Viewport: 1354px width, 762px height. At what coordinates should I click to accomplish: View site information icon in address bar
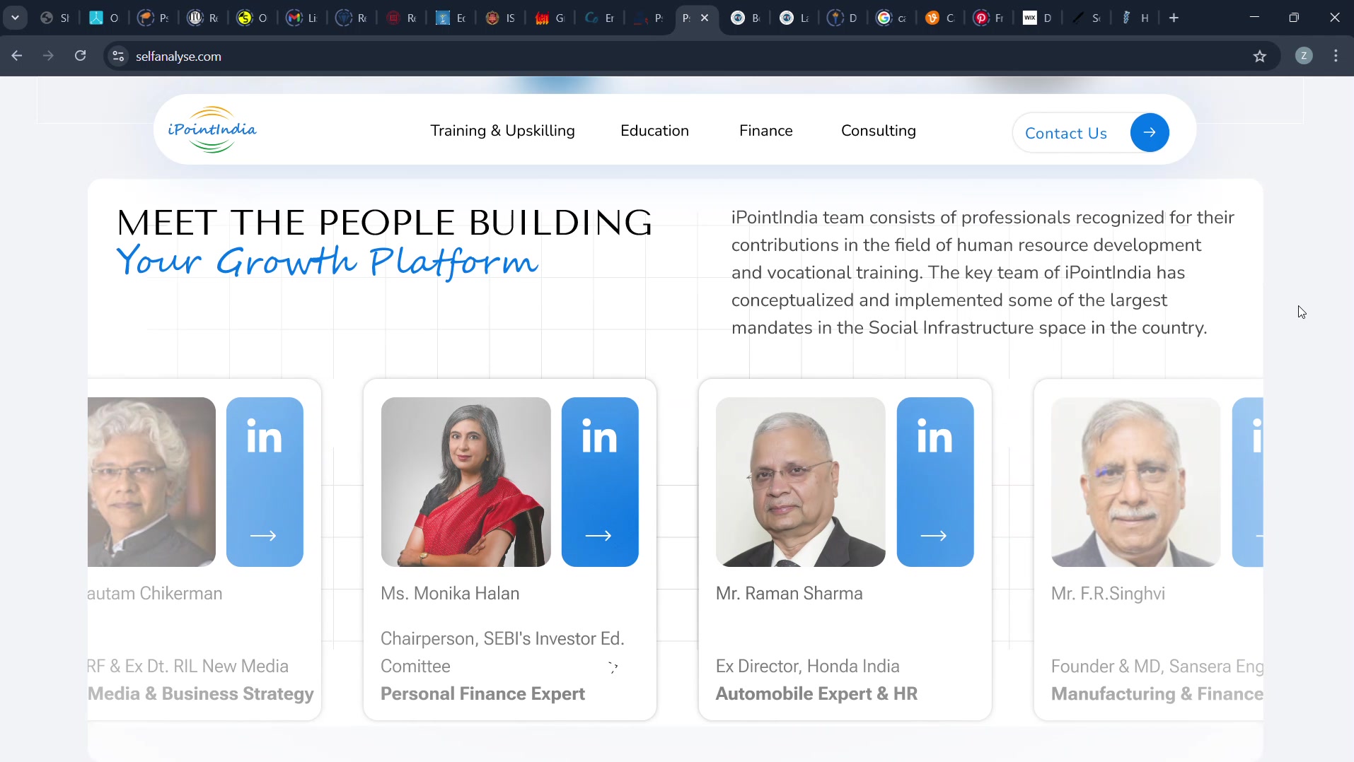click(119, 56)
